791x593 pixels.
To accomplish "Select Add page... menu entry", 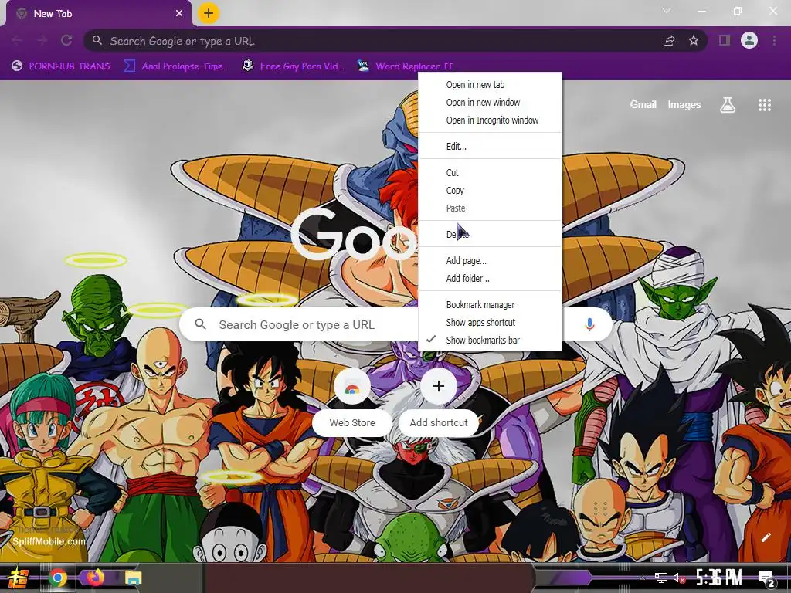I will click(490, 261).
